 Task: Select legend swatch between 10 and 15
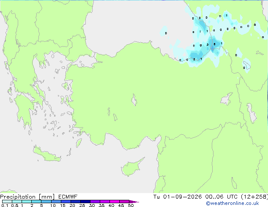[56, 202]
